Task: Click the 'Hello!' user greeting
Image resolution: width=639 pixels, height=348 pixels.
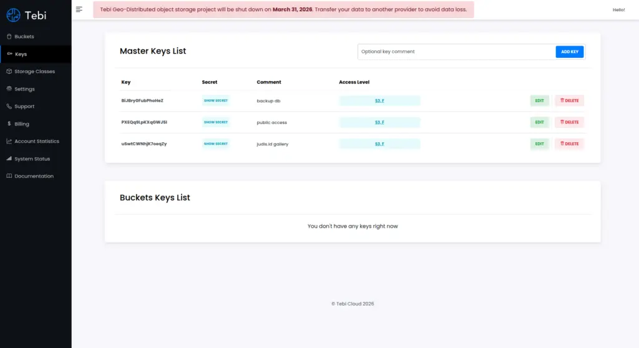Action: point(618,10)
